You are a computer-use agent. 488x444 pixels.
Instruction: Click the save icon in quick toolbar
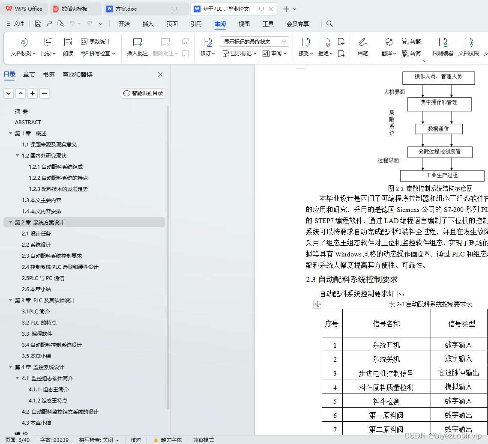38,24
